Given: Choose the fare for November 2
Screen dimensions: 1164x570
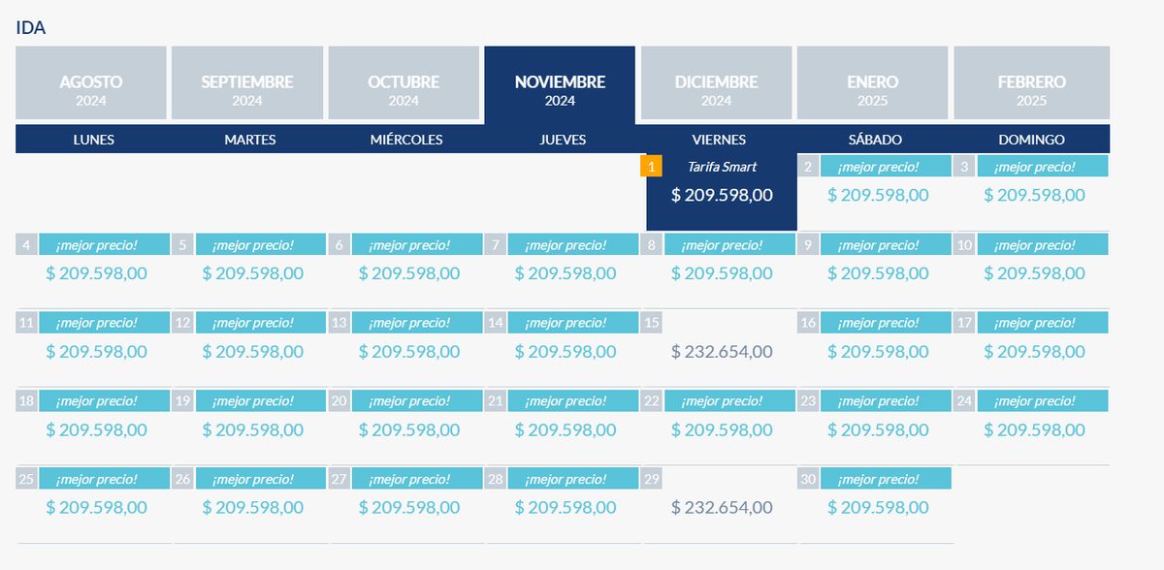Looking at the screenshot, I should pos(878,195).
